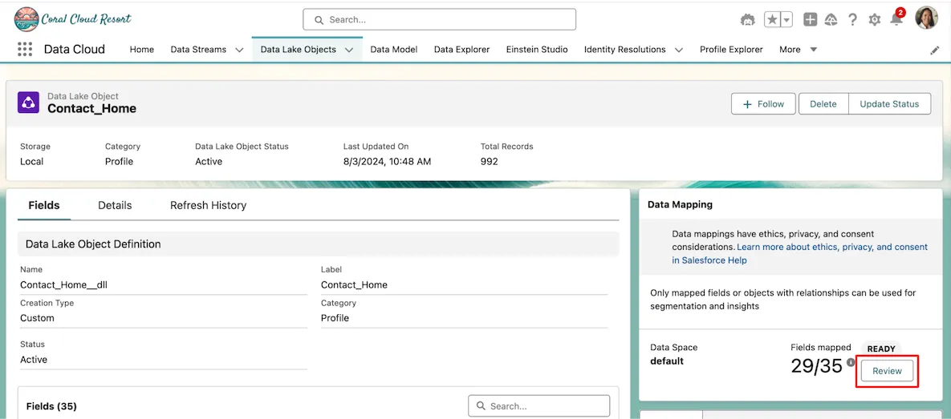Add this page to favorites with star
This screenshot has height=419, width=951.
pyautogui.click(x=772, y=19)
